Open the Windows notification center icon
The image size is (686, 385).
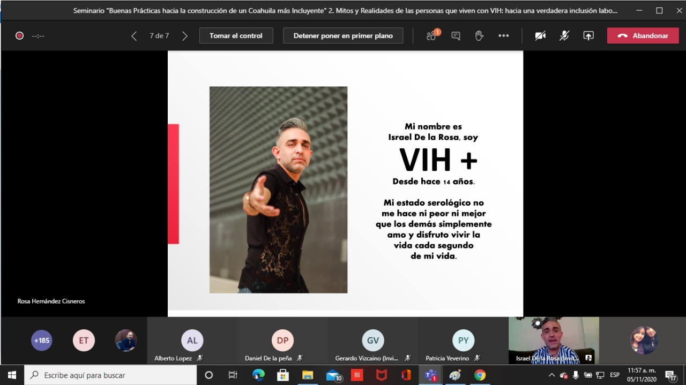click(x=670, y=375)
